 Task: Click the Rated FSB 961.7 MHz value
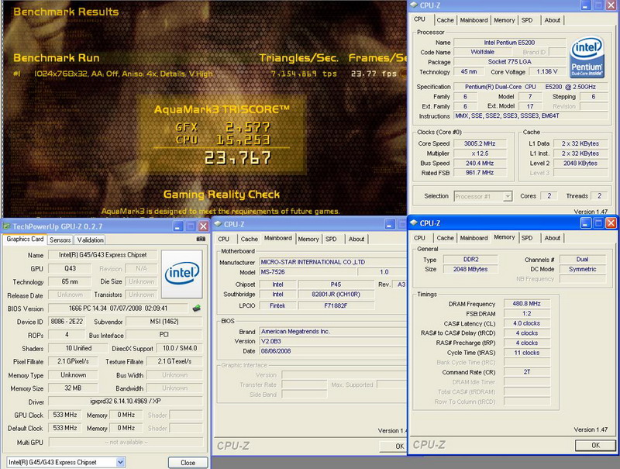tap(480, 173)
